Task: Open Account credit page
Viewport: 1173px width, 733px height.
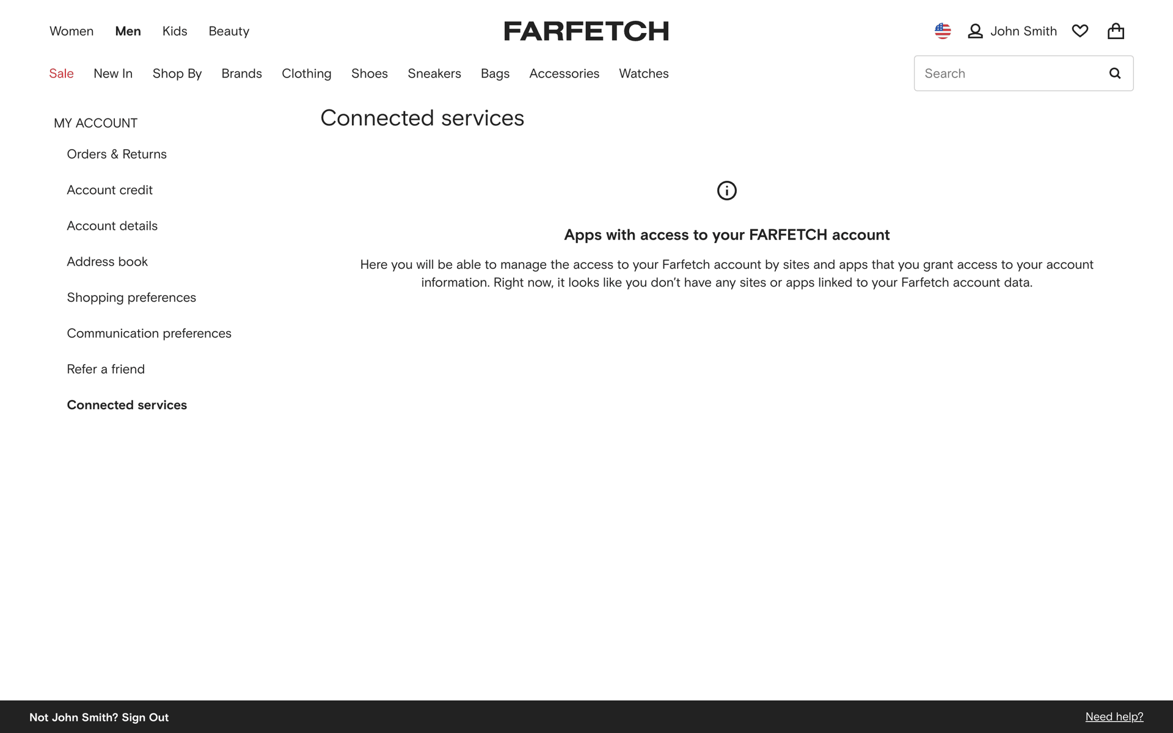Action: (x=110, y=190)
